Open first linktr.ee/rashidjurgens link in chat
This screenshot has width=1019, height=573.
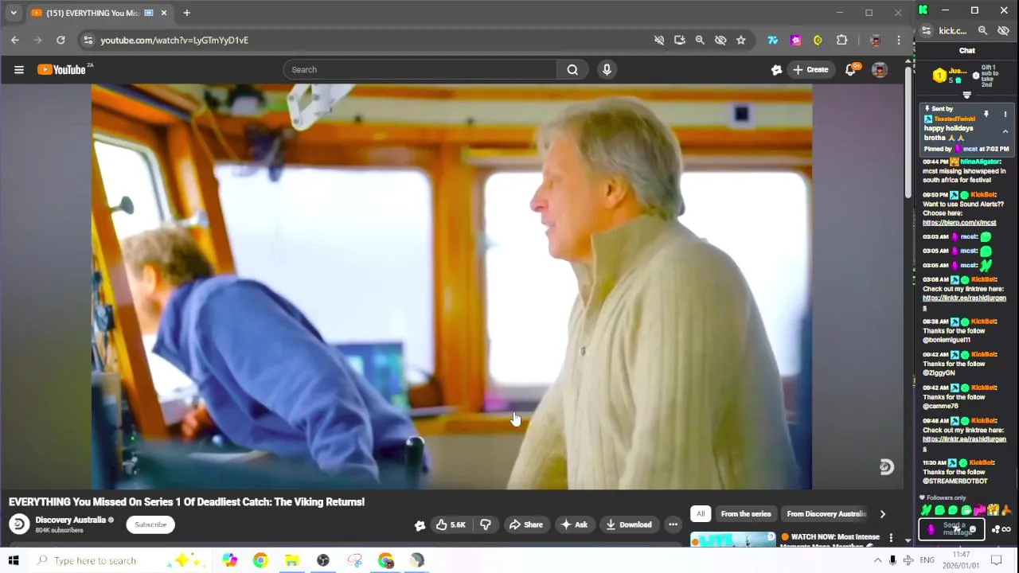pyautogui.click(x=964, y=302)
